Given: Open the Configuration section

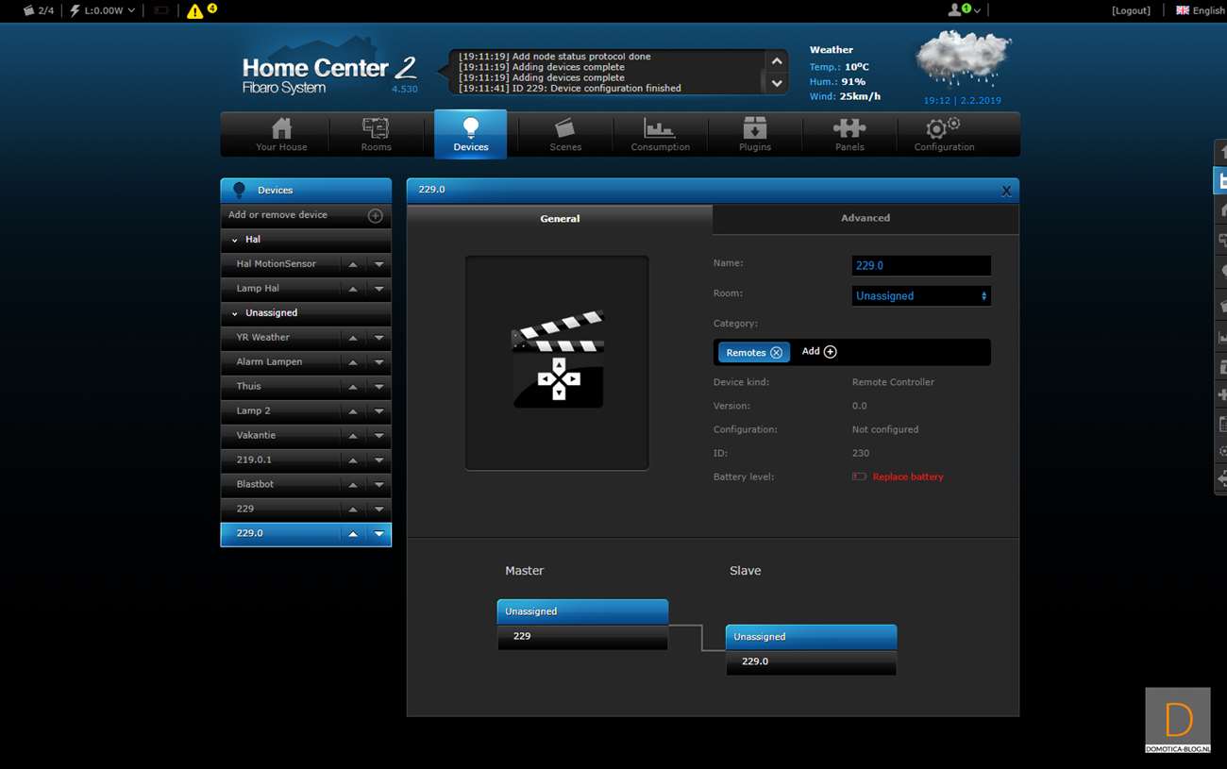Looking at the screenshot, I should [944, 134].
